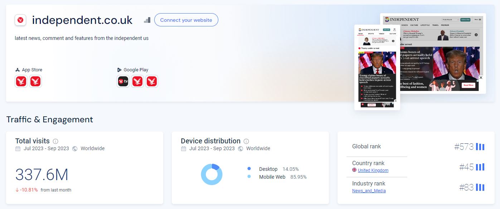Close the ad in desktop preview
The width and height of the screenshot is (500, 209).
pyautogui.click(x=481, y=77)
